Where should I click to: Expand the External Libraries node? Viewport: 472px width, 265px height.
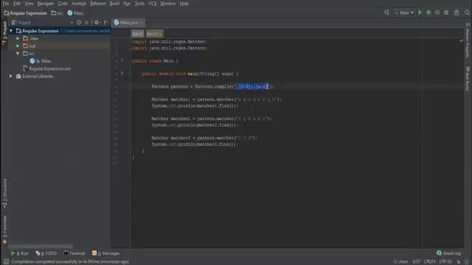click(x=11, y=77)
